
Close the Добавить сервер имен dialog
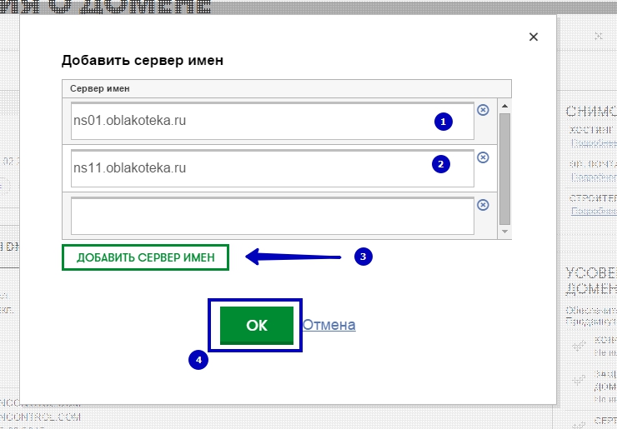click(534, 37)
